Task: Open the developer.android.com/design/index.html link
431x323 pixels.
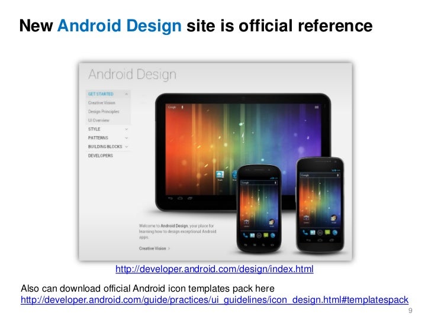Action: click(214, 269)
